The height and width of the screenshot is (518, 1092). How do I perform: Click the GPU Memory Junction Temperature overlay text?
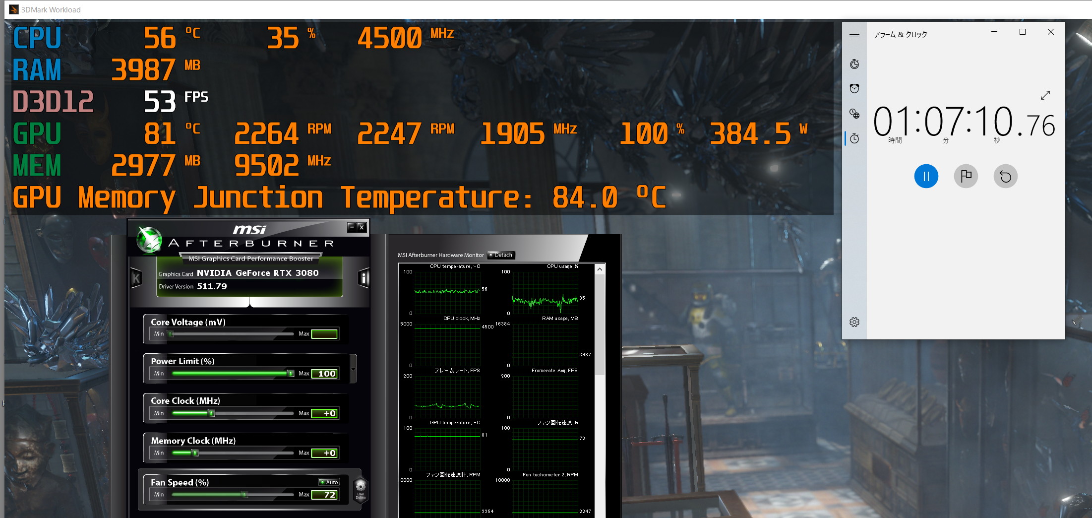click(339, 198)
